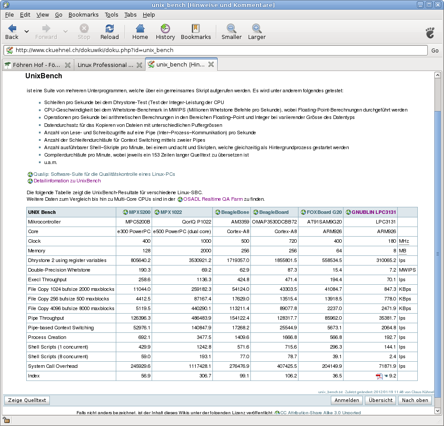Image resolution: width=444 pixels, height=426 pixels.
Task: Open the PDF icon in Index row
Action: (x=379, y=376)
